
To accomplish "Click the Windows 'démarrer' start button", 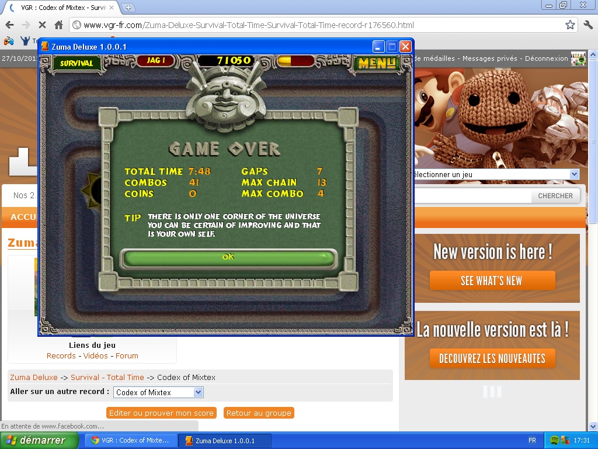I will pos(39,440).
